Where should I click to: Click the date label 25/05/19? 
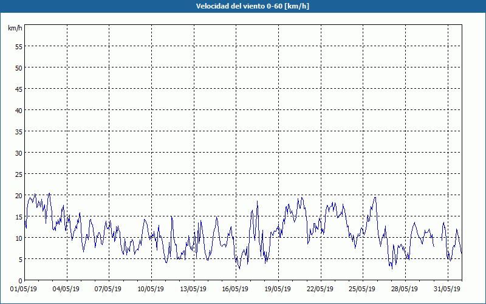pos(362,289)
